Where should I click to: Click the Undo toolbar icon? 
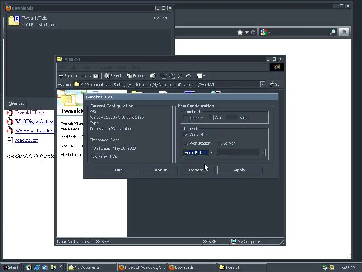(x=188, y=76)
